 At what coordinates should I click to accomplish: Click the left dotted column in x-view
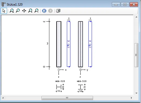(x=59, y=44)
